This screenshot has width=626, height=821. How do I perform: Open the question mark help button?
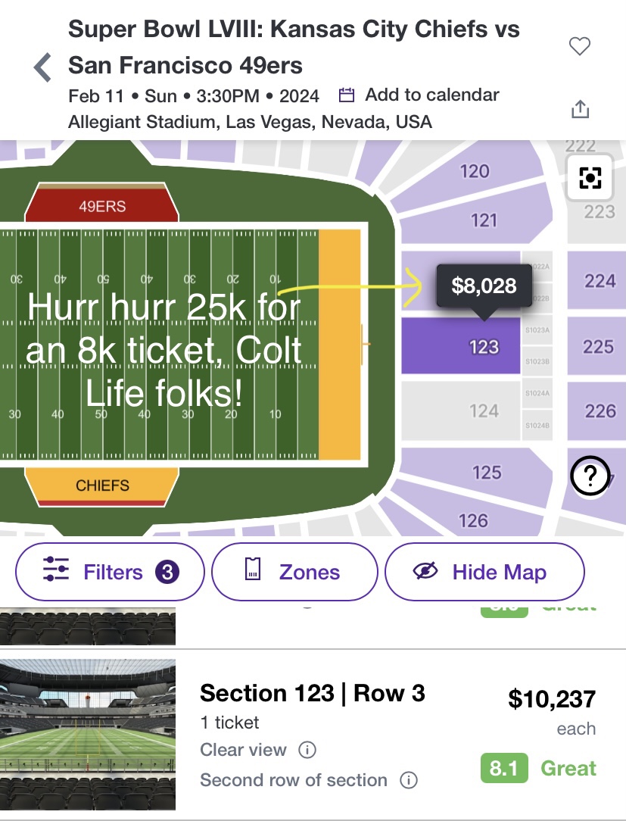[590, 476]
